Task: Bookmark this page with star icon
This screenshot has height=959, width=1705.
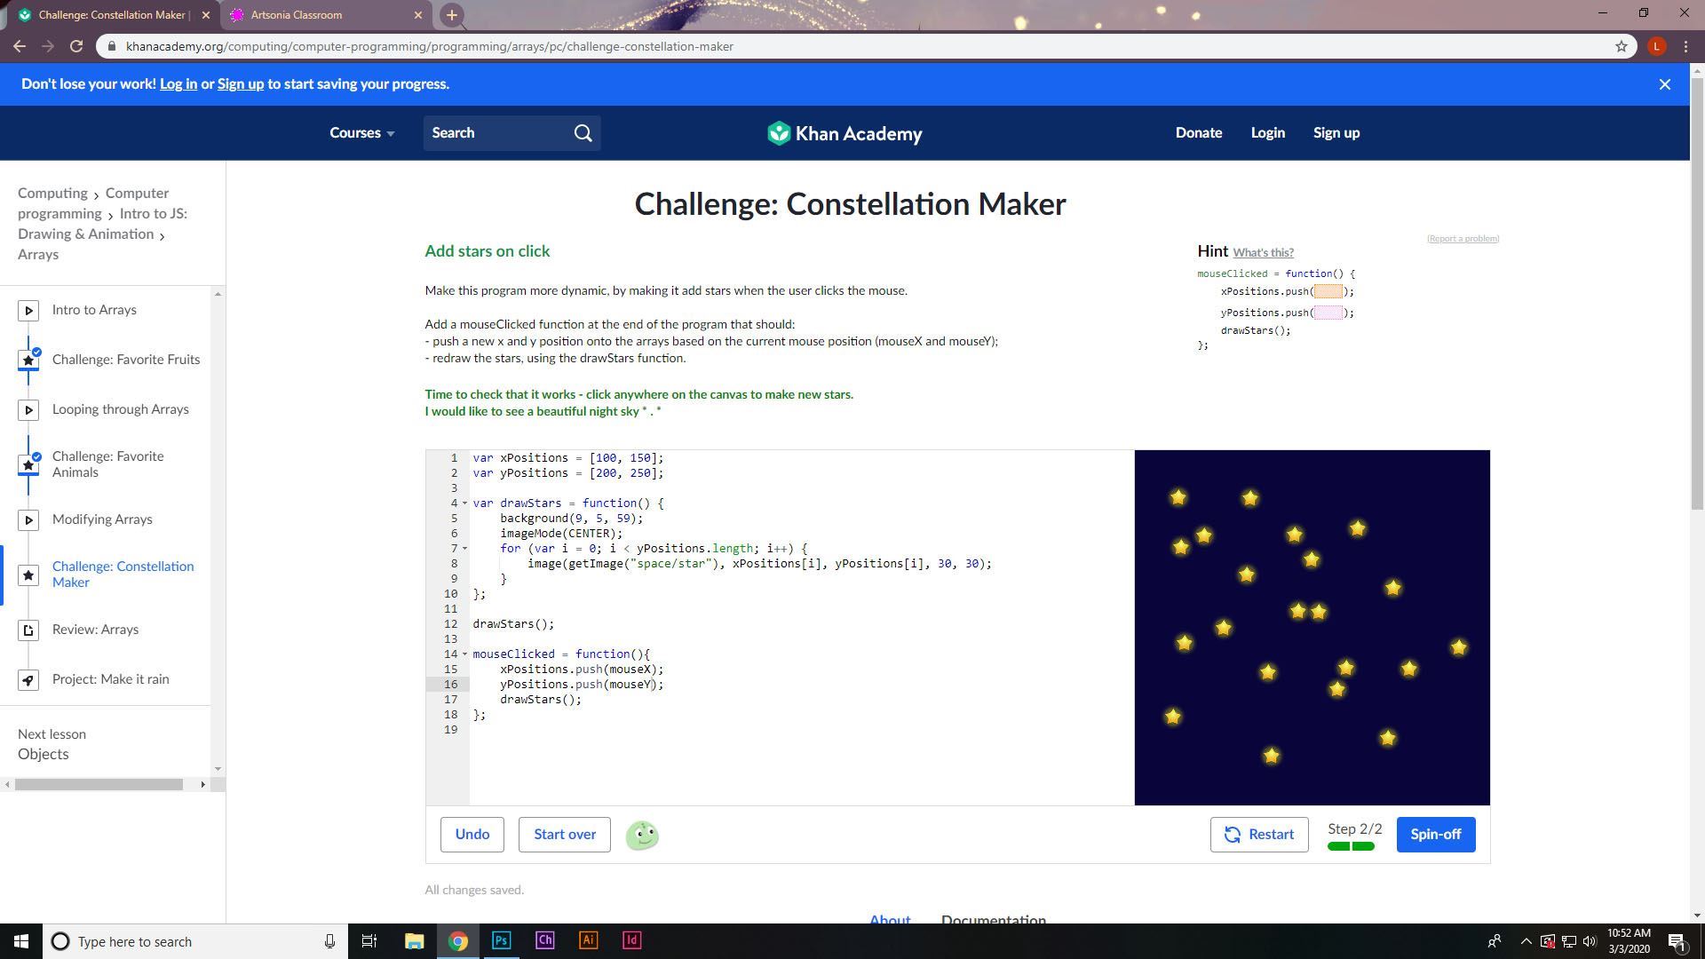Action: 1621,46
